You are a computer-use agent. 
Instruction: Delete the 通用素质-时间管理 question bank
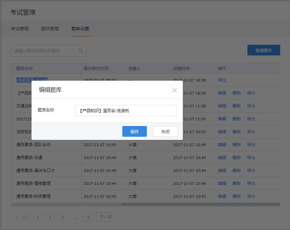(236, 196)
